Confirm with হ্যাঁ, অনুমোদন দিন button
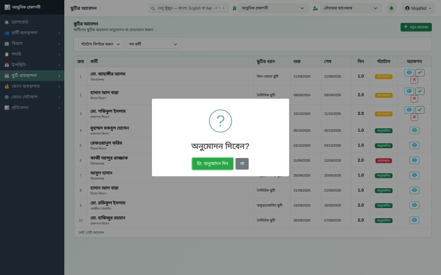 (x=213, y=164)
